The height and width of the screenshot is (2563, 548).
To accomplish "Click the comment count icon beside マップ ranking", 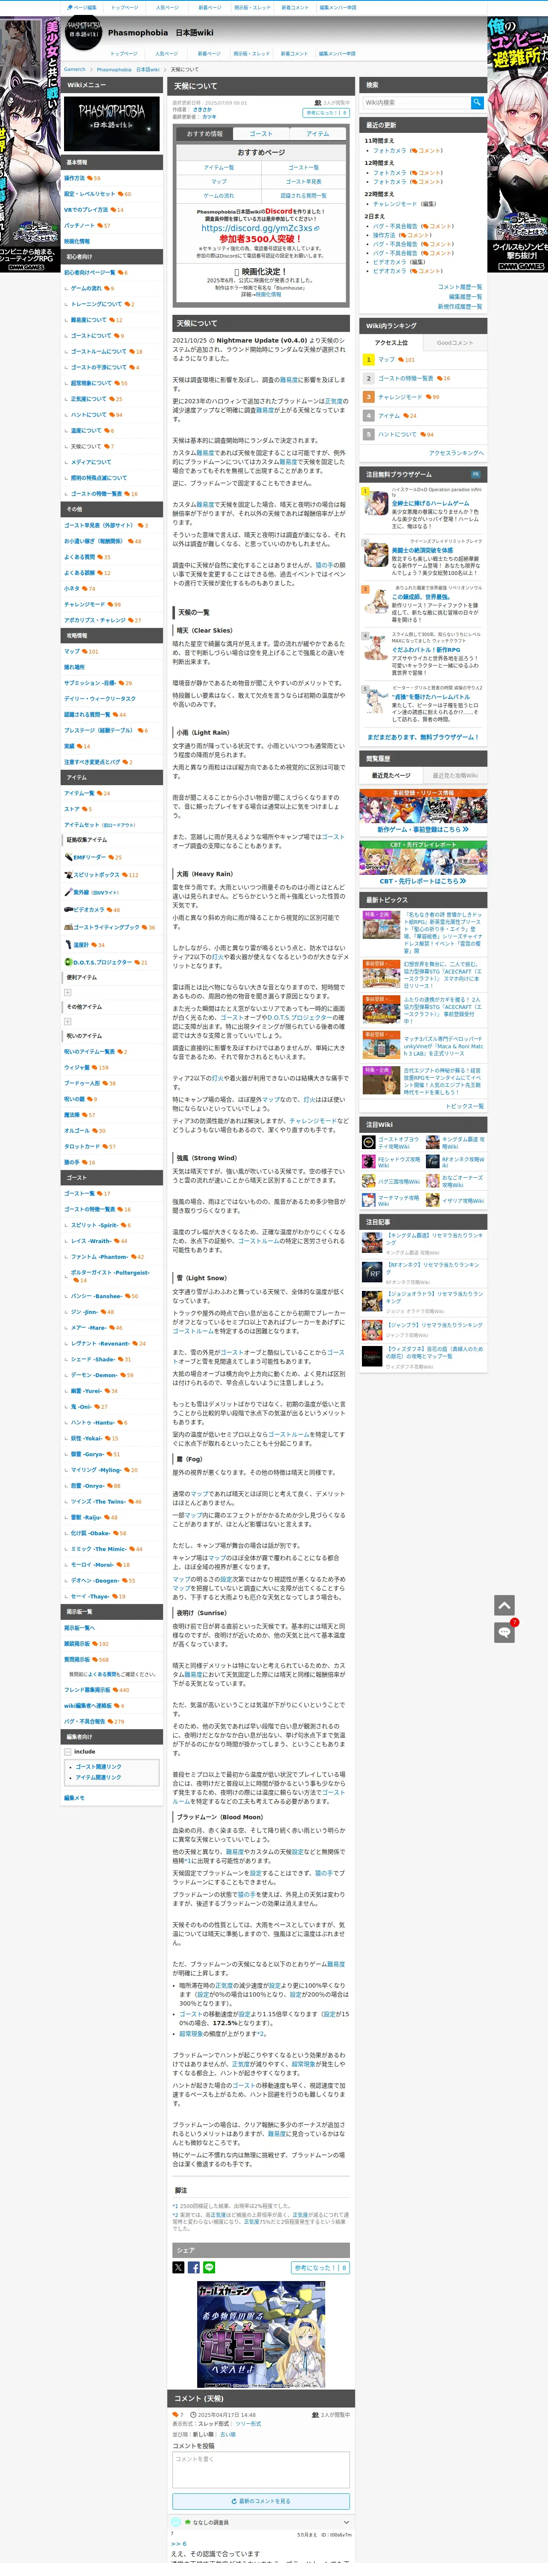I will 400,359.
